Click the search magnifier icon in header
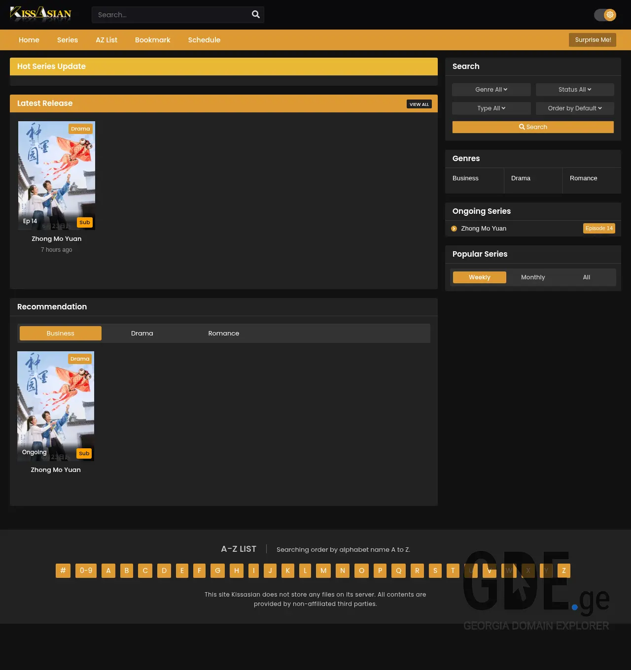Screen dimensions: 631x670 tap(256, 14)
